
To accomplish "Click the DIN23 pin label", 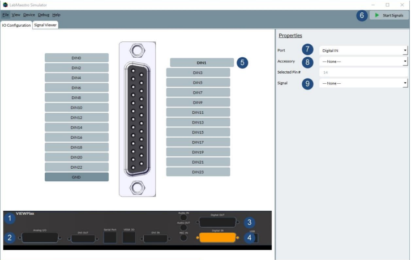I will [x=198, y=172].
